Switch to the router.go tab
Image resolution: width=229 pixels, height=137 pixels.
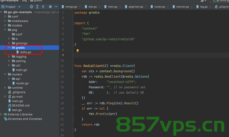(160, 7)
